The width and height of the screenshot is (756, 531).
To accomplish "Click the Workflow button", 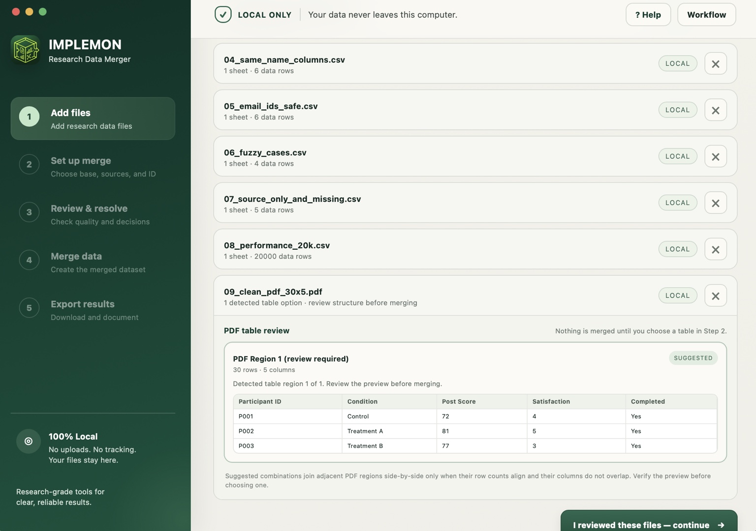I will point(707,15).
